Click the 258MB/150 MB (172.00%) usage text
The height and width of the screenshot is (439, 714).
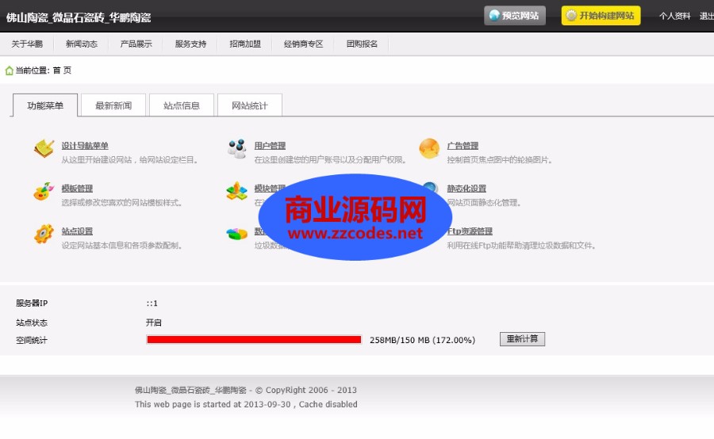(422, 340)
